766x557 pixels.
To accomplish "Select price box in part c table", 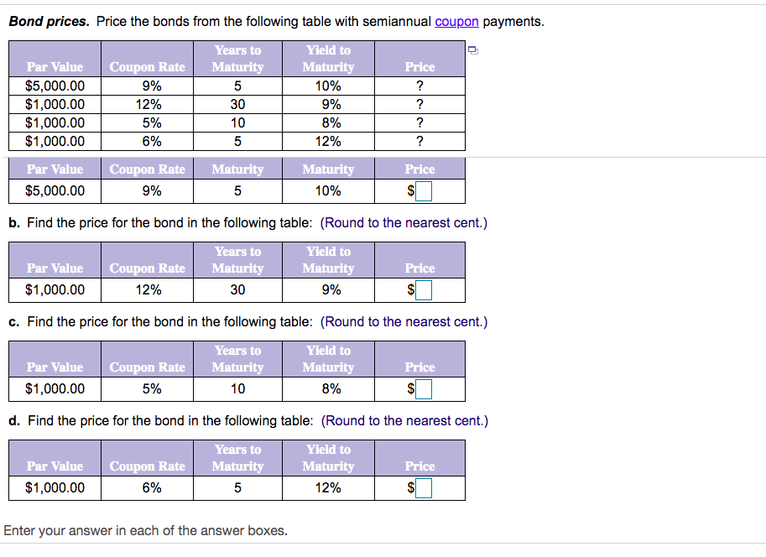I will pos(424,389).
